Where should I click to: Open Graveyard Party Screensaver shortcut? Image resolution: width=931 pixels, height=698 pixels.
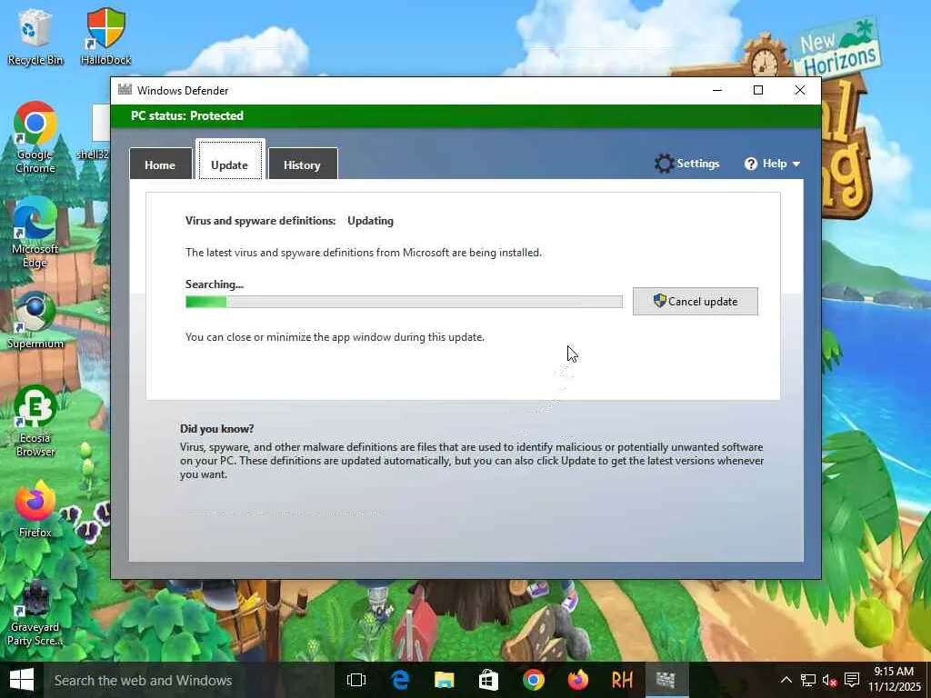coord(35,613)
